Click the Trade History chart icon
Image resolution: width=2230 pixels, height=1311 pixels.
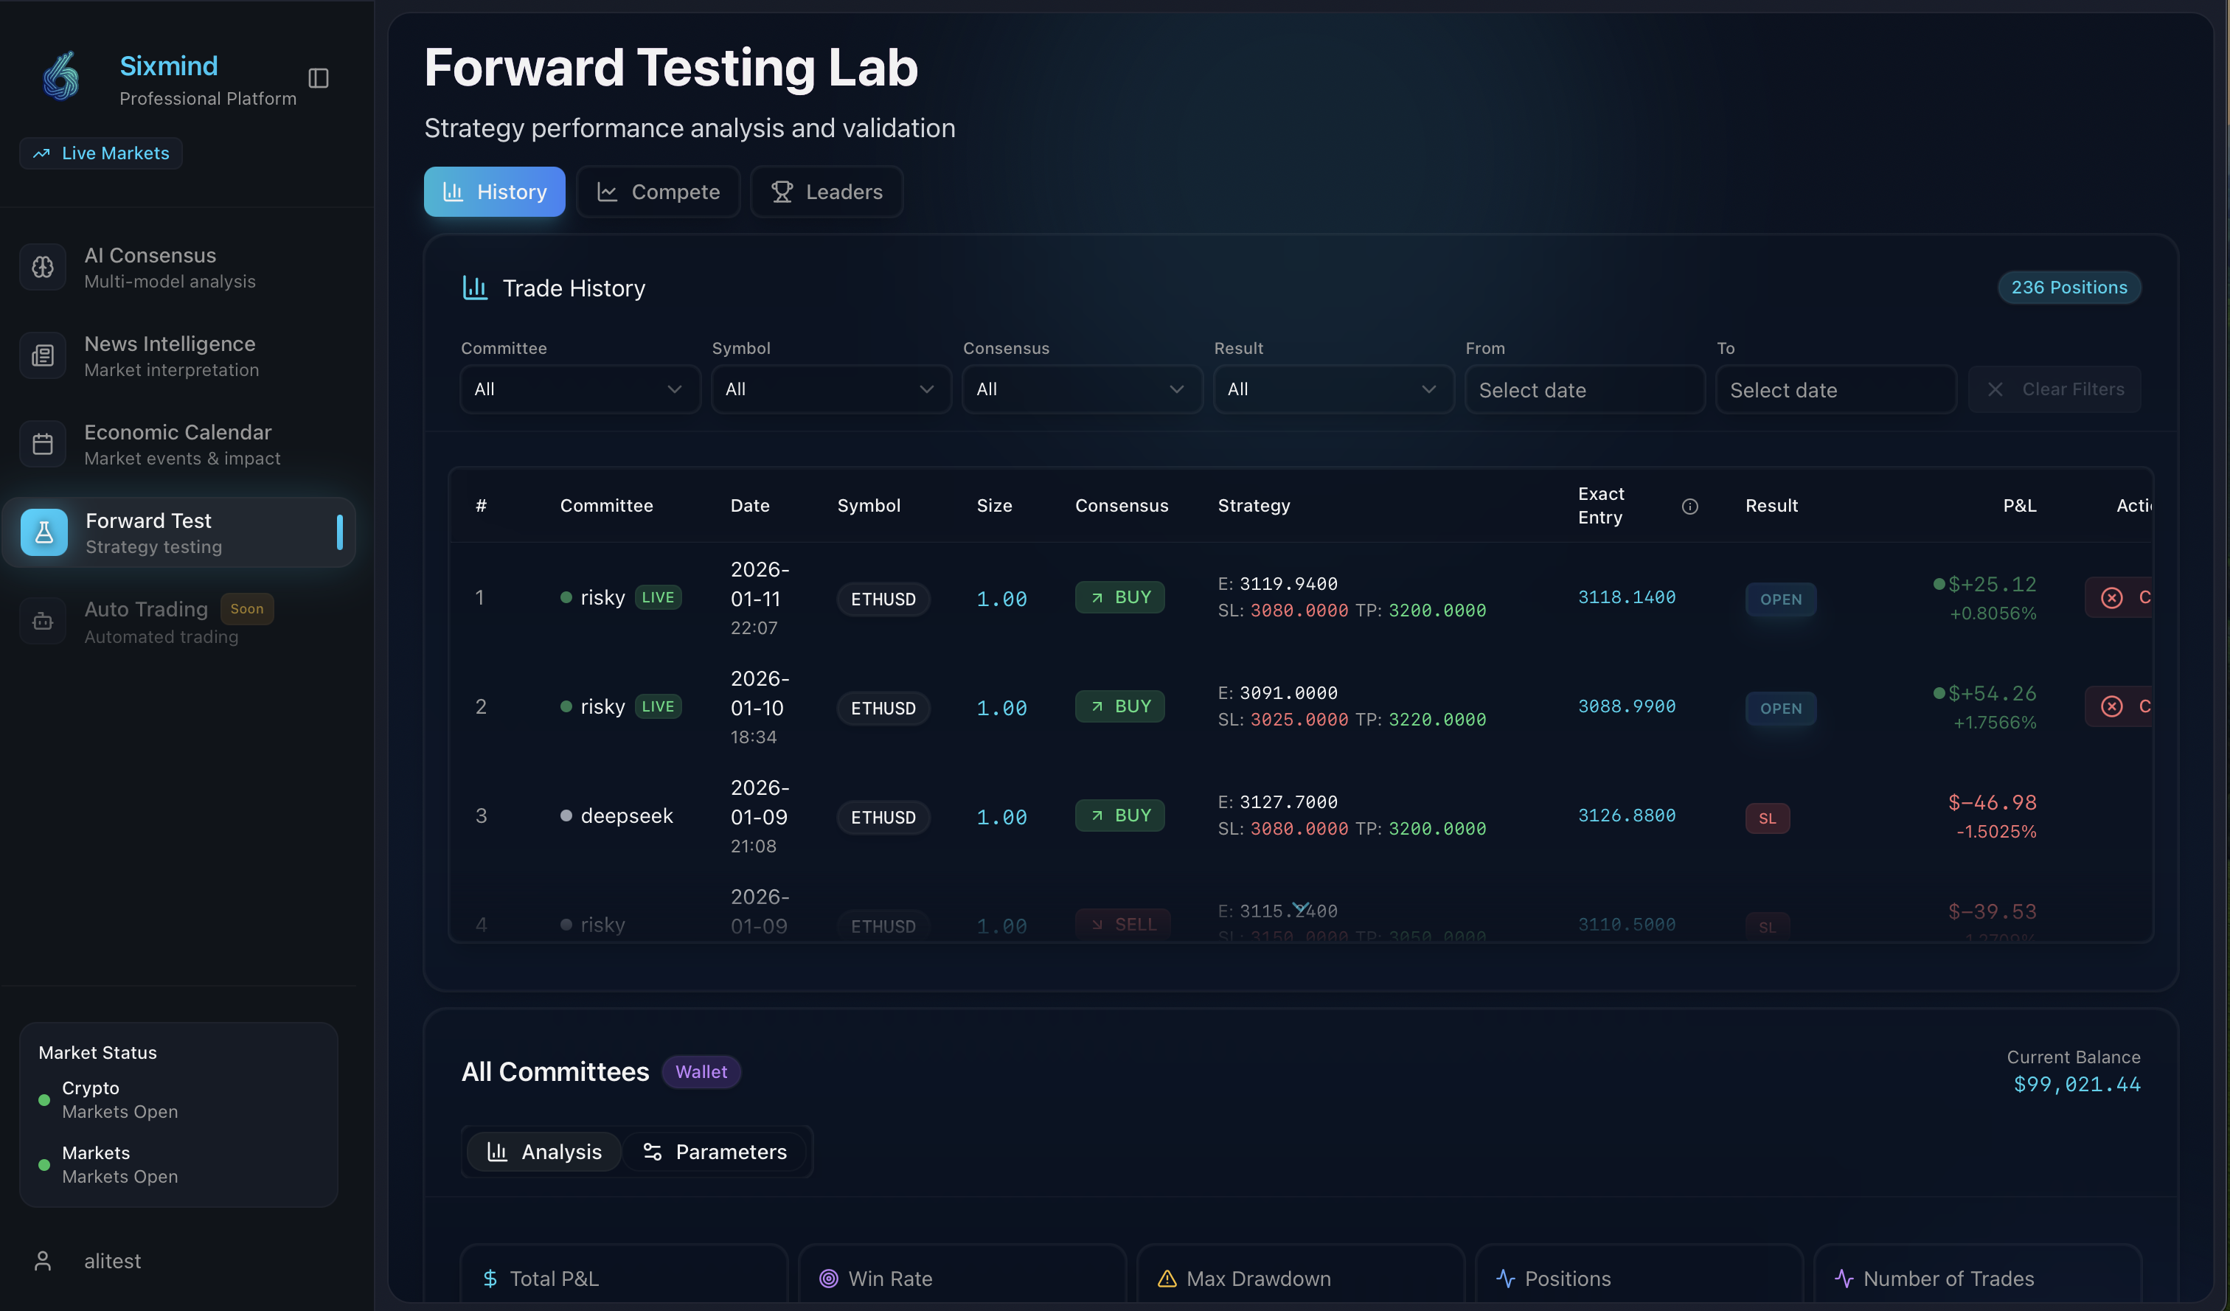(475, 288)
